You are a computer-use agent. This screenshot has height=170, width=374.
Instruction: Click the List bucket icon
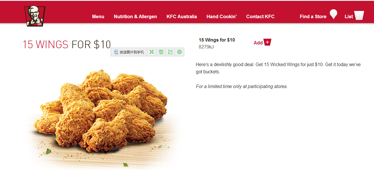(359, 15)
